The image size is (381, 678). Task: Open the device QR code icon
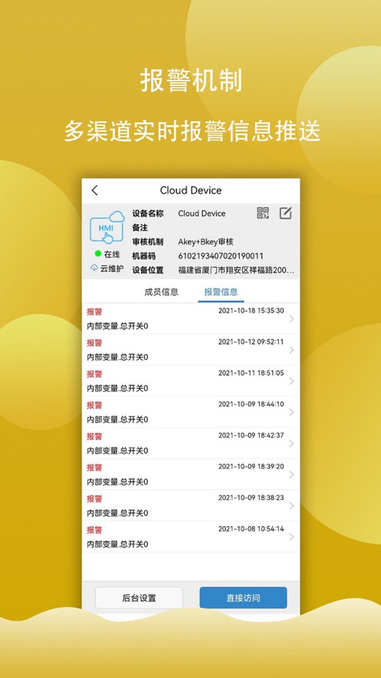[263, 213]
